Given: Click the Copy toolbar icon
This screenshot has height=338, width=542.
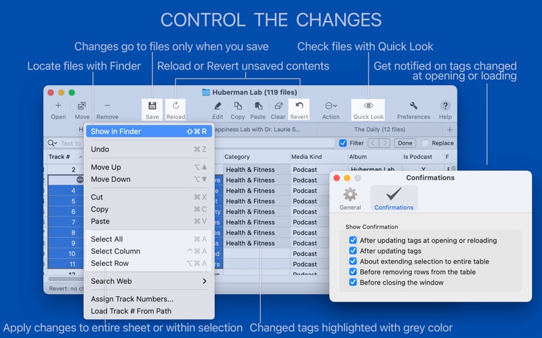Looking at the screenshot, I should (238, 105).
